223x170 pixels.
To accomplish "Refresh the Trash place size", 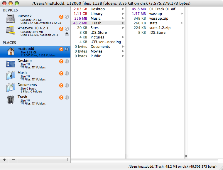I will 61,97.
